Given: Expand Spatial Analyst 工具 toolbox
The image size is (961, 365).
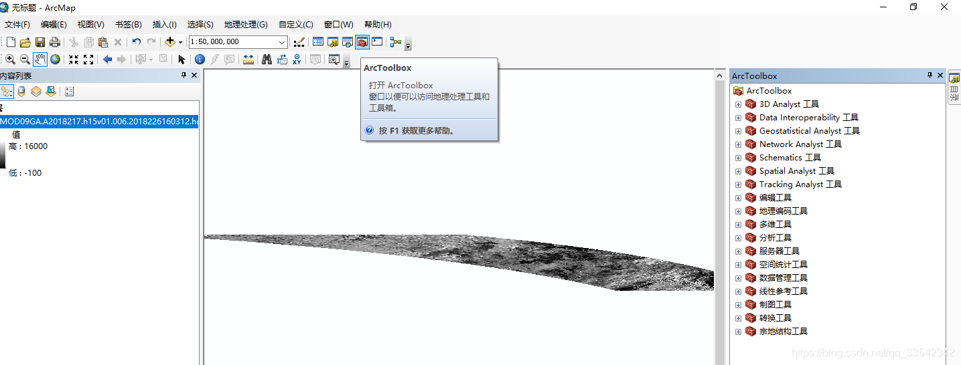Looking at the screenshot, I should (738, 171).
